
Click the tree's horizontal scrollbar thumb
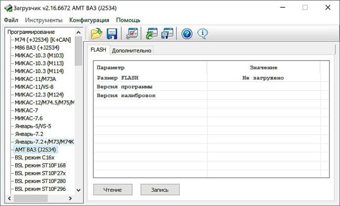pyautogui.click(x=30, y=198)
